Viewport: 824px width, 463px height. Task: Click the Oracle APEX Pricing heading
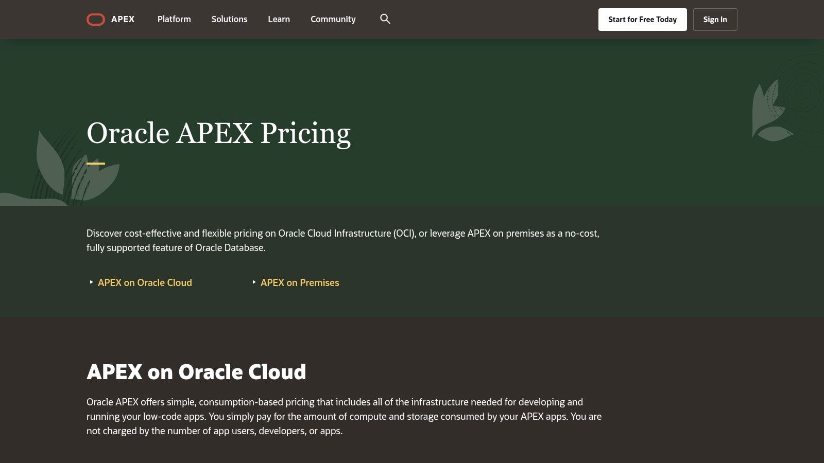pyautogui.click(x=219, y=133)
